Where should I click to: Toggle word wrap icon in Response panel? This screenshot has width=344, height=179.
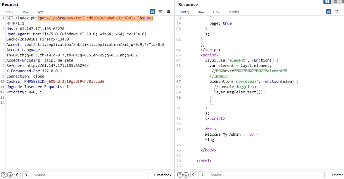click(x=329, y=11)
